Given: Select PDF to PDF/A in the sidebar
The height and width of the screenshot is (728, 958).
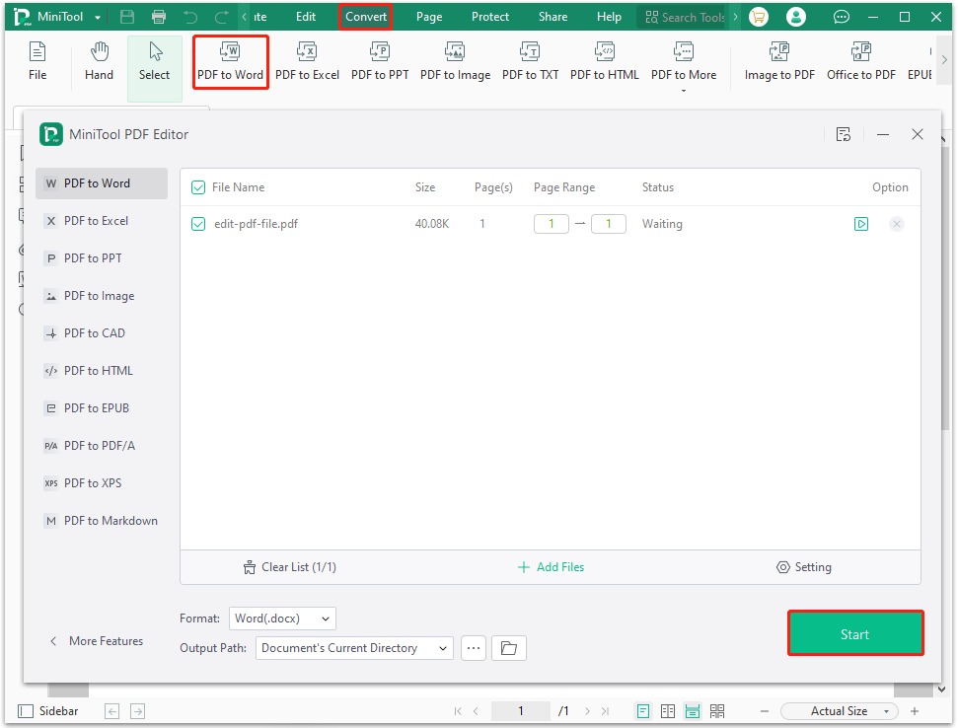Looking at the screenshot, I should (102, 446).
